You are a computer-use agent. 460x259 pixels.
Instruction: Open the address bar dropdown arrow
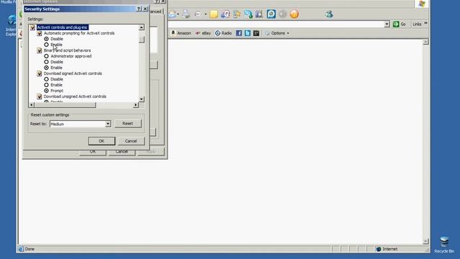click(387, 24)
